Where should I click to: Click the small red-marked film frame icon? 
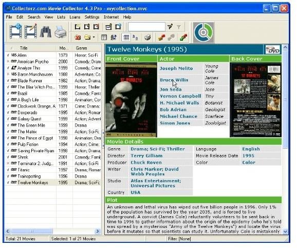pyautogui.click(x=96, y=27)
